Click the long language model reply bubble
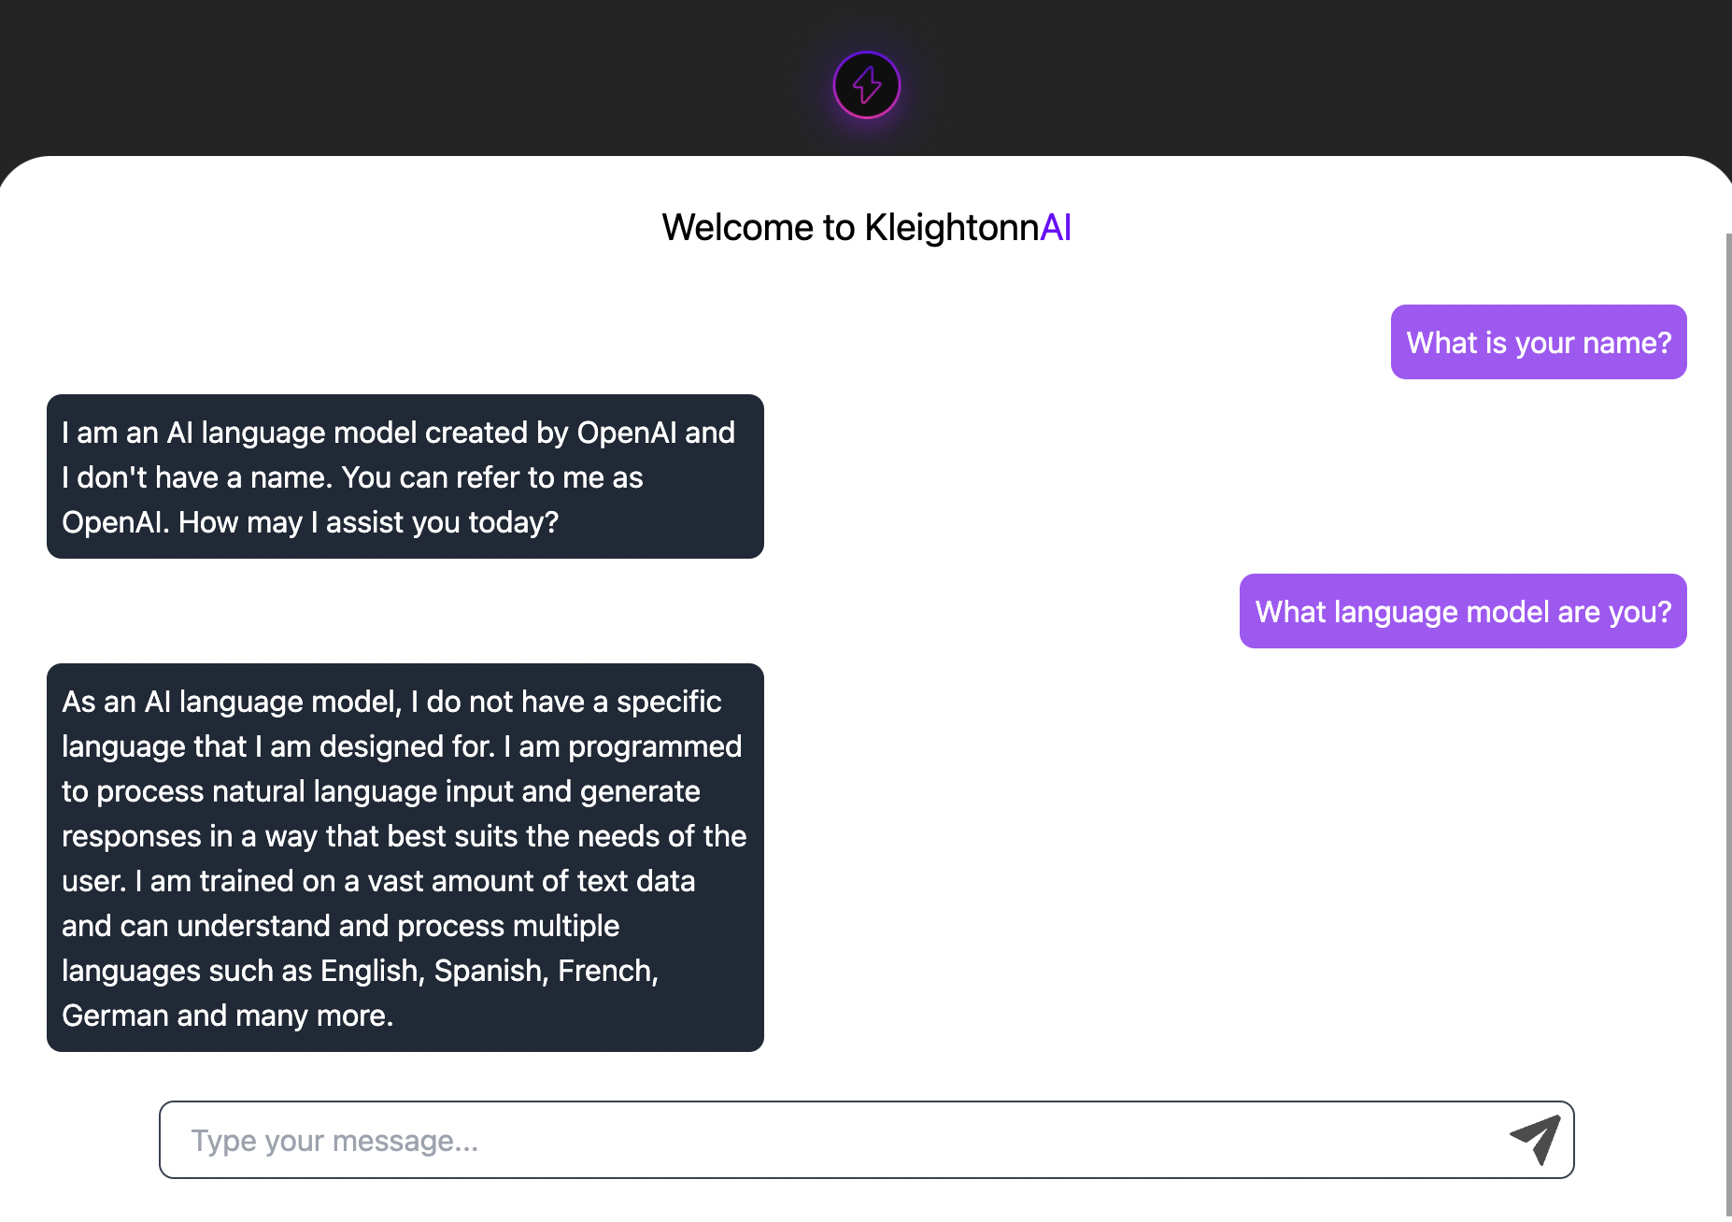 click(405, 858)
